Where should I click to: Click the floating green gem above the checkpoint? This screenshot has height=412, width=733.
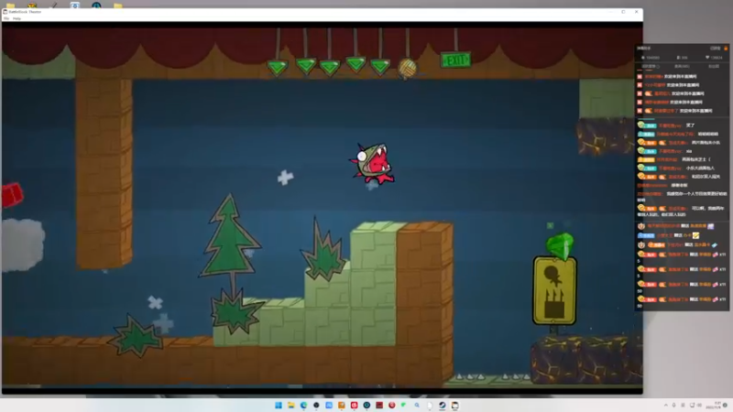pos(560,245)
